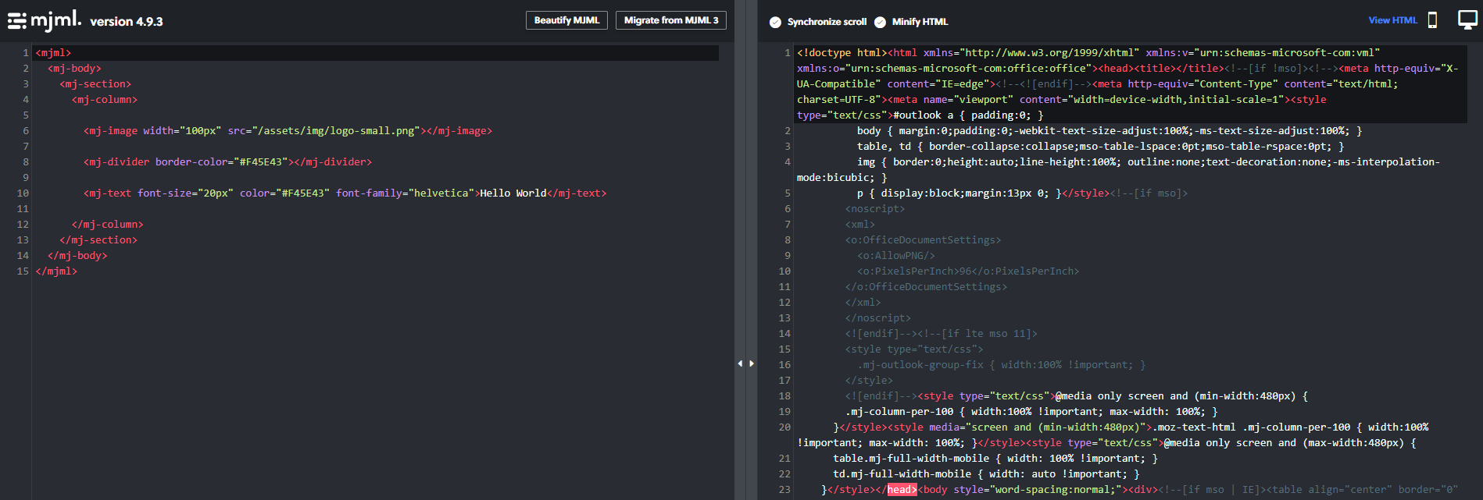Disable the Minify HTML checkbox
This screenshot has width=1483, height=500.
tap(880, 22)
